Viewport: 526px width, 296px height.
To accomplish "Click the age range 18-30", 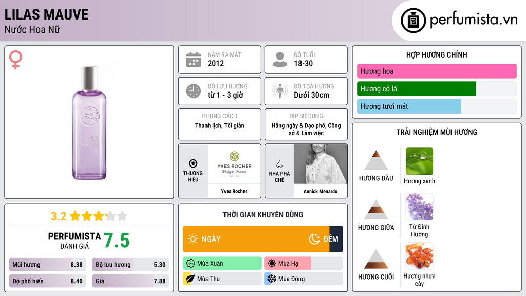I will (x=303, y=63).
